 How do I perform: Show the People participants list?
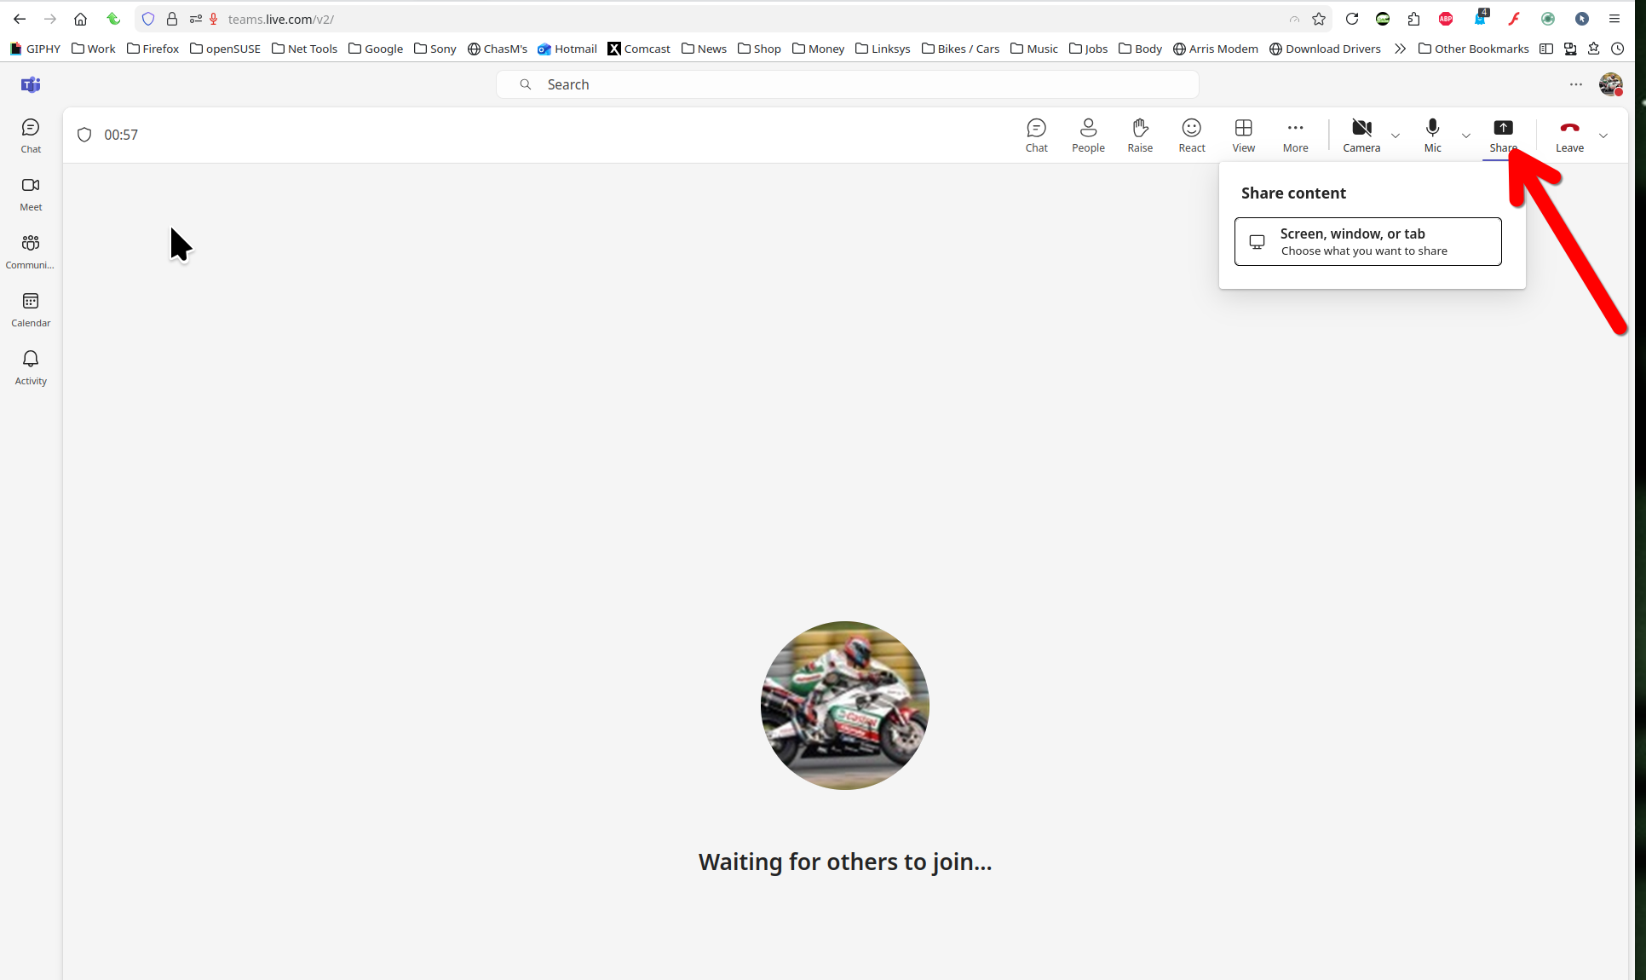[1088, 135]
